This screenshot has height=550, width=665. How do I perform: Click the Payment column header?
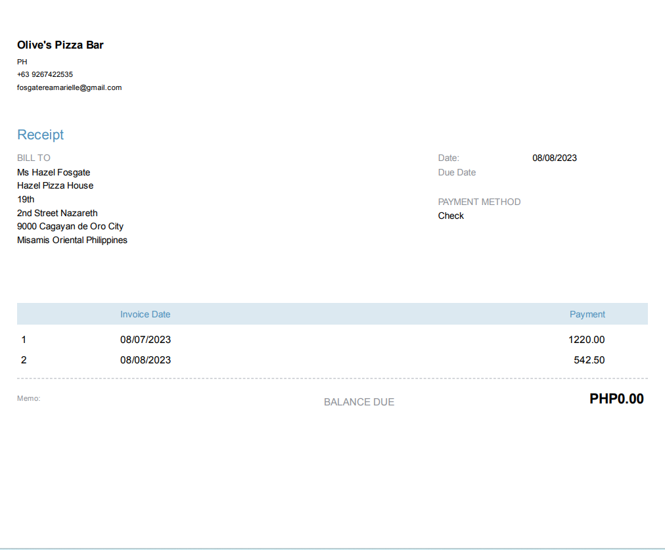(x=587, y=314)
